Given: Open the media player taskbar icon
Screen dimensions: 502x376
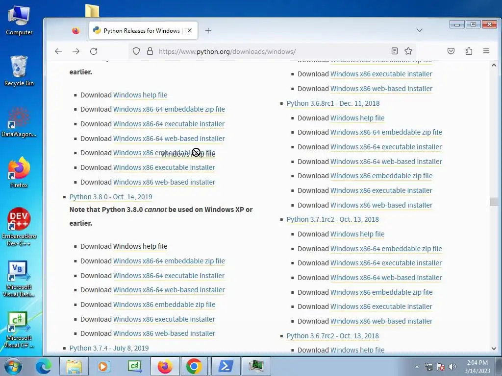Looking at the screenshot, I should tap(103, 366).
